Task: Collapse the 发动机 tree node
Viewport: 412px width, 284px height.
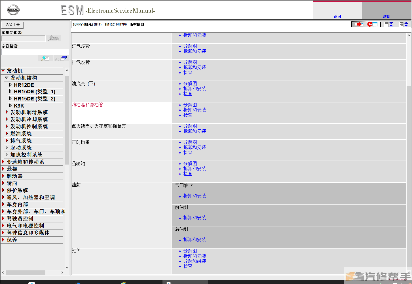Action: [3, 71]
